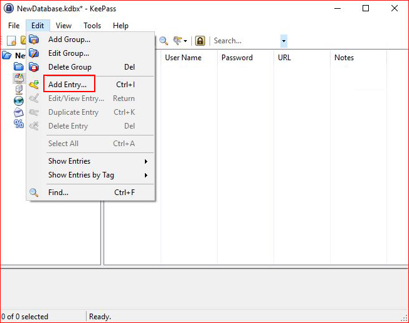
Task: Click Add Entry... menu item
Action: point(90,85)
